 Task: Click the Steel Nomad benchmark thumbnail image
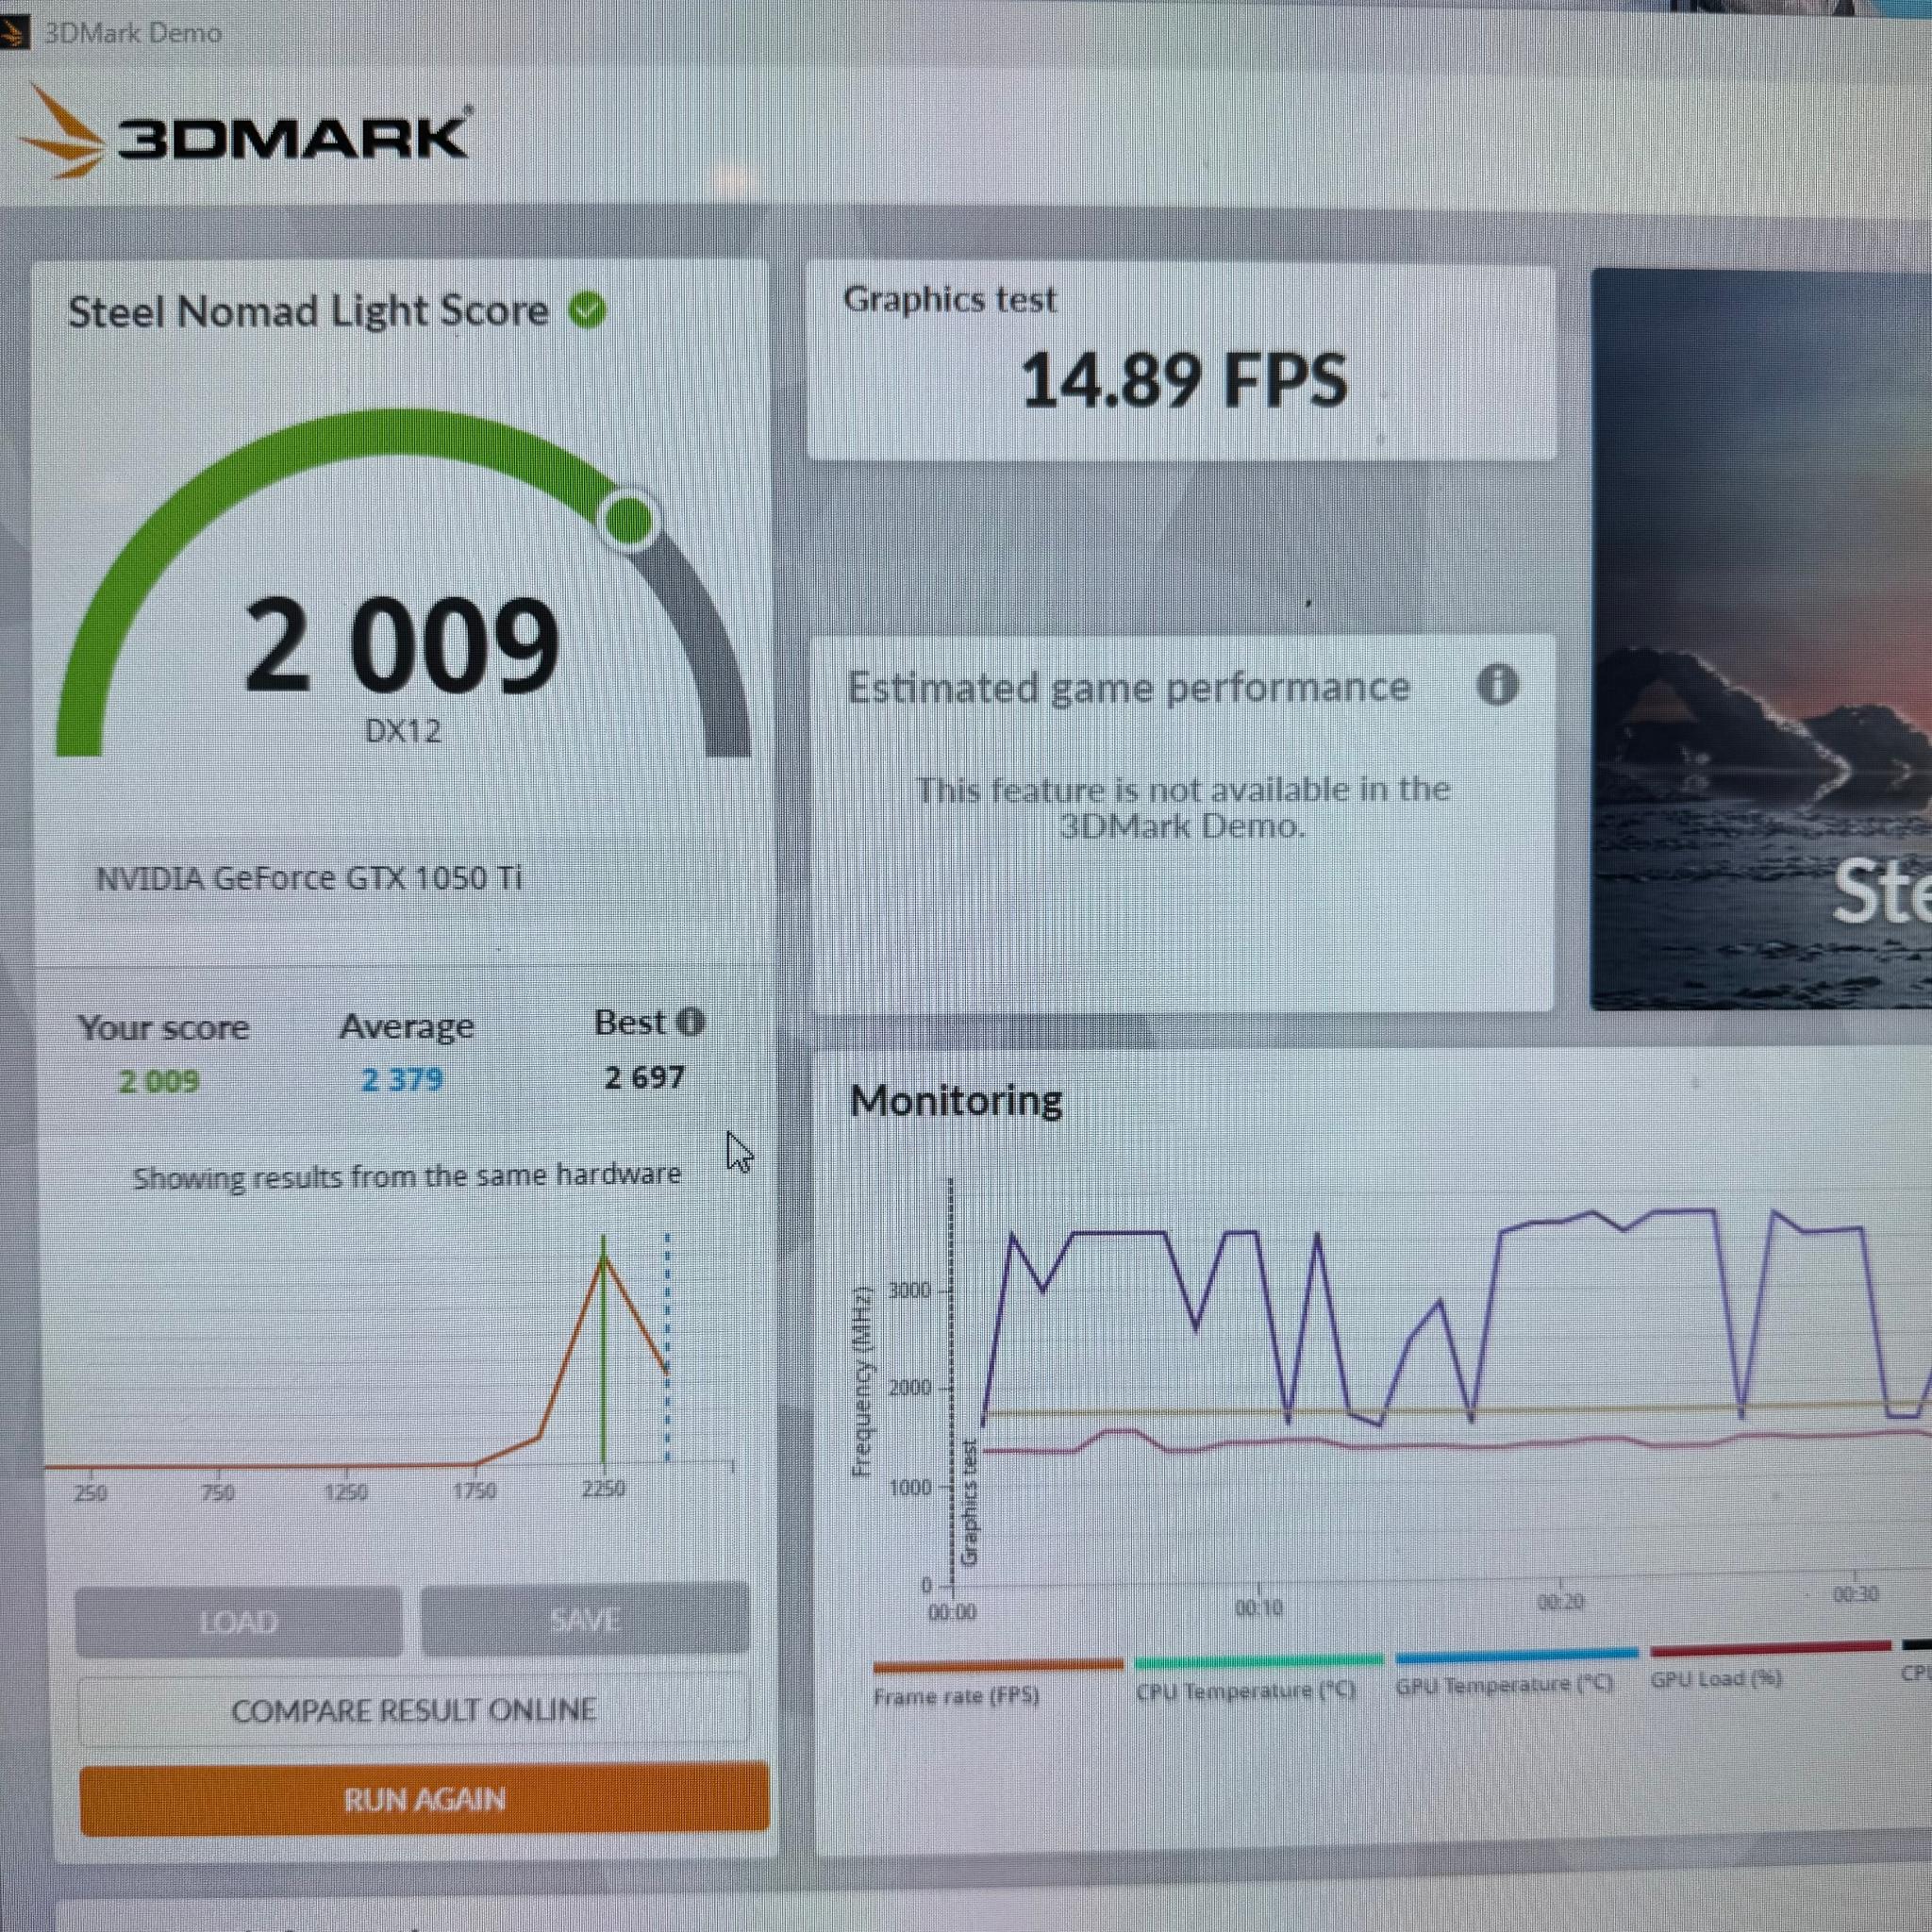click(x=1761, y=638)
